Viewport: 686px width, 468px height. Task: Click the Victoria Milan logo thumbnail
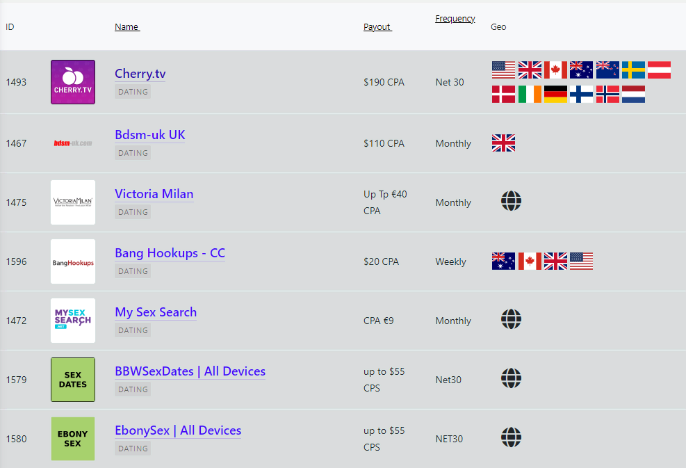[x=73, y=202]
